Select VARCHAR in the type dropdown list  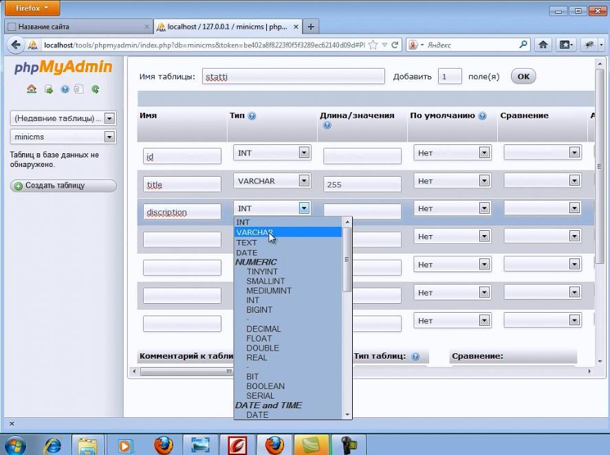(254, 232)
